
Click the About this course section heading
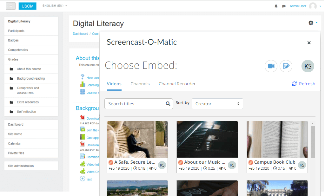(x=88, y=58)
